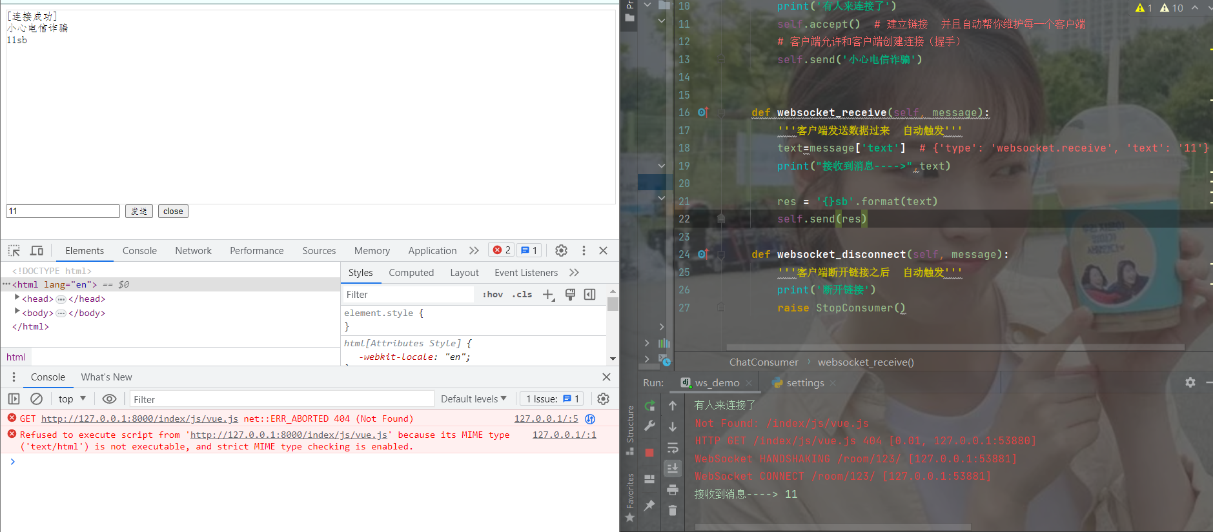
Task: Open the top context dropdown
Action: pos(72,399)
